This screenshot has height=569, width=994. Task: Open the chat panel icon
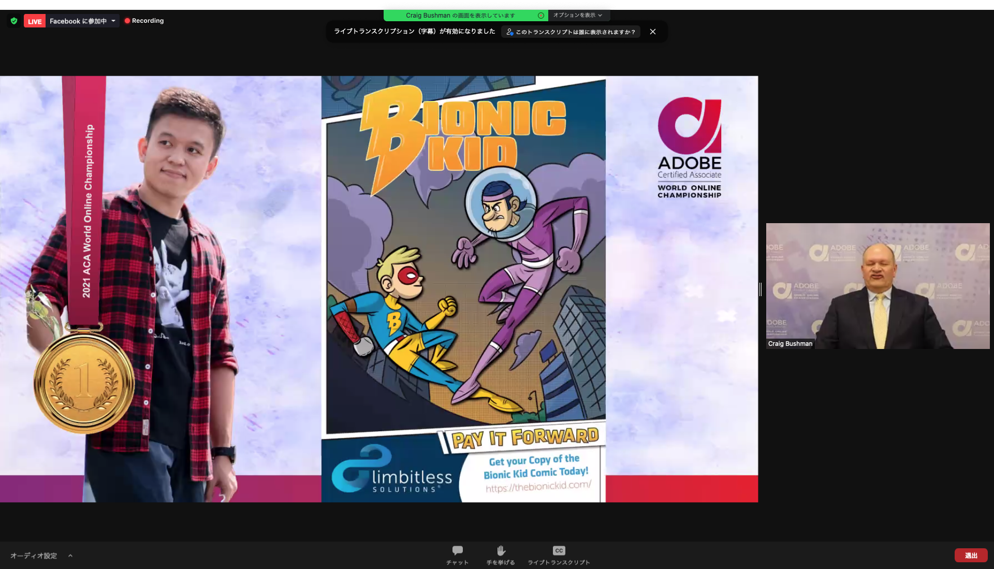point(457,550)
